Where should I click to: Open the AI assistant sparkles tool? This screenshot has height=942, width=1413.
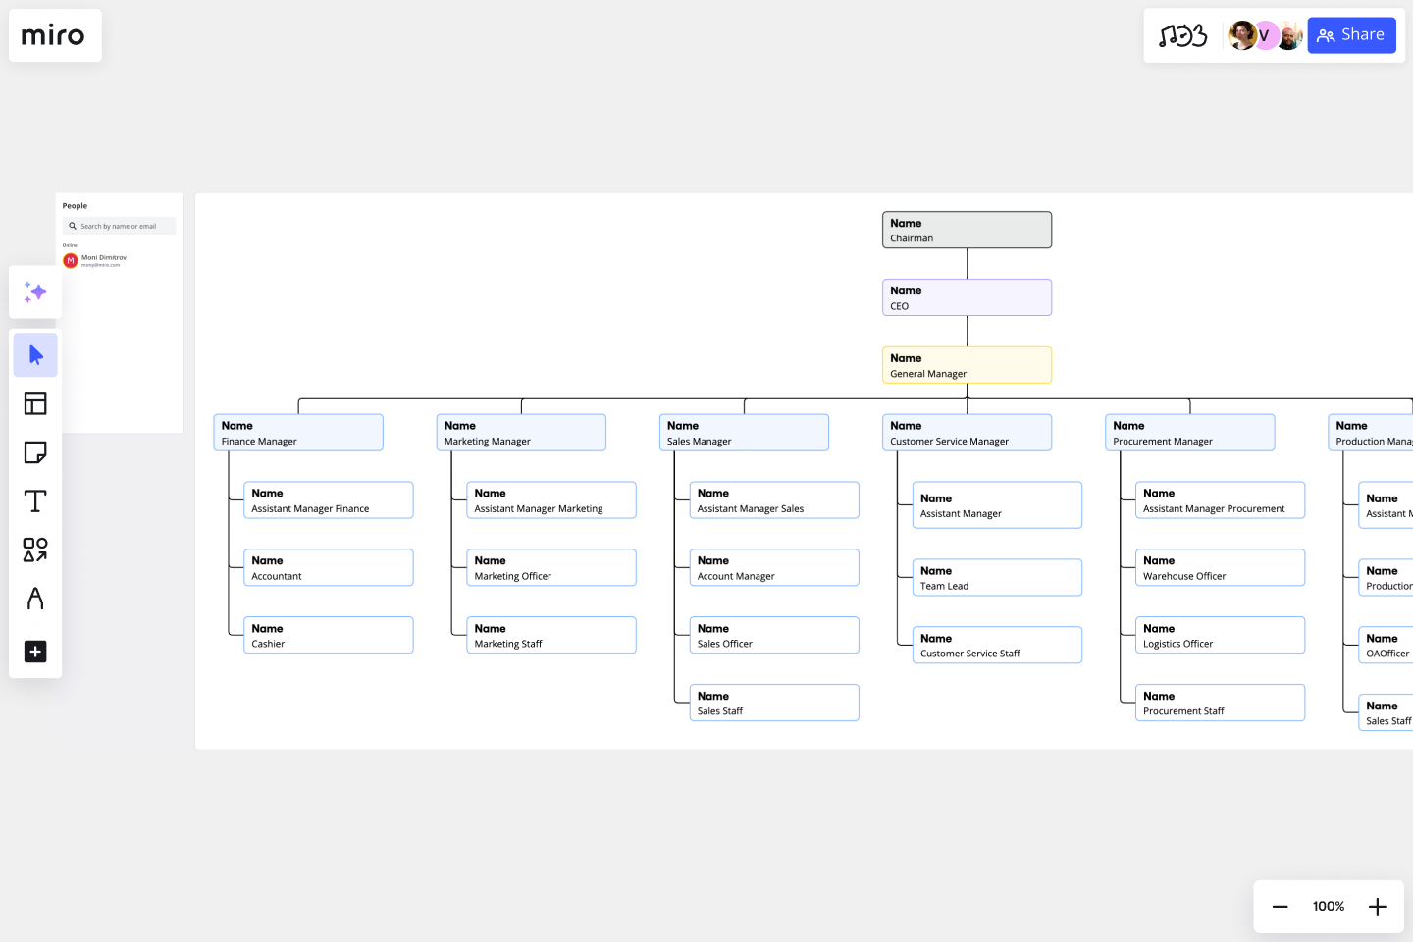(34, 291)
